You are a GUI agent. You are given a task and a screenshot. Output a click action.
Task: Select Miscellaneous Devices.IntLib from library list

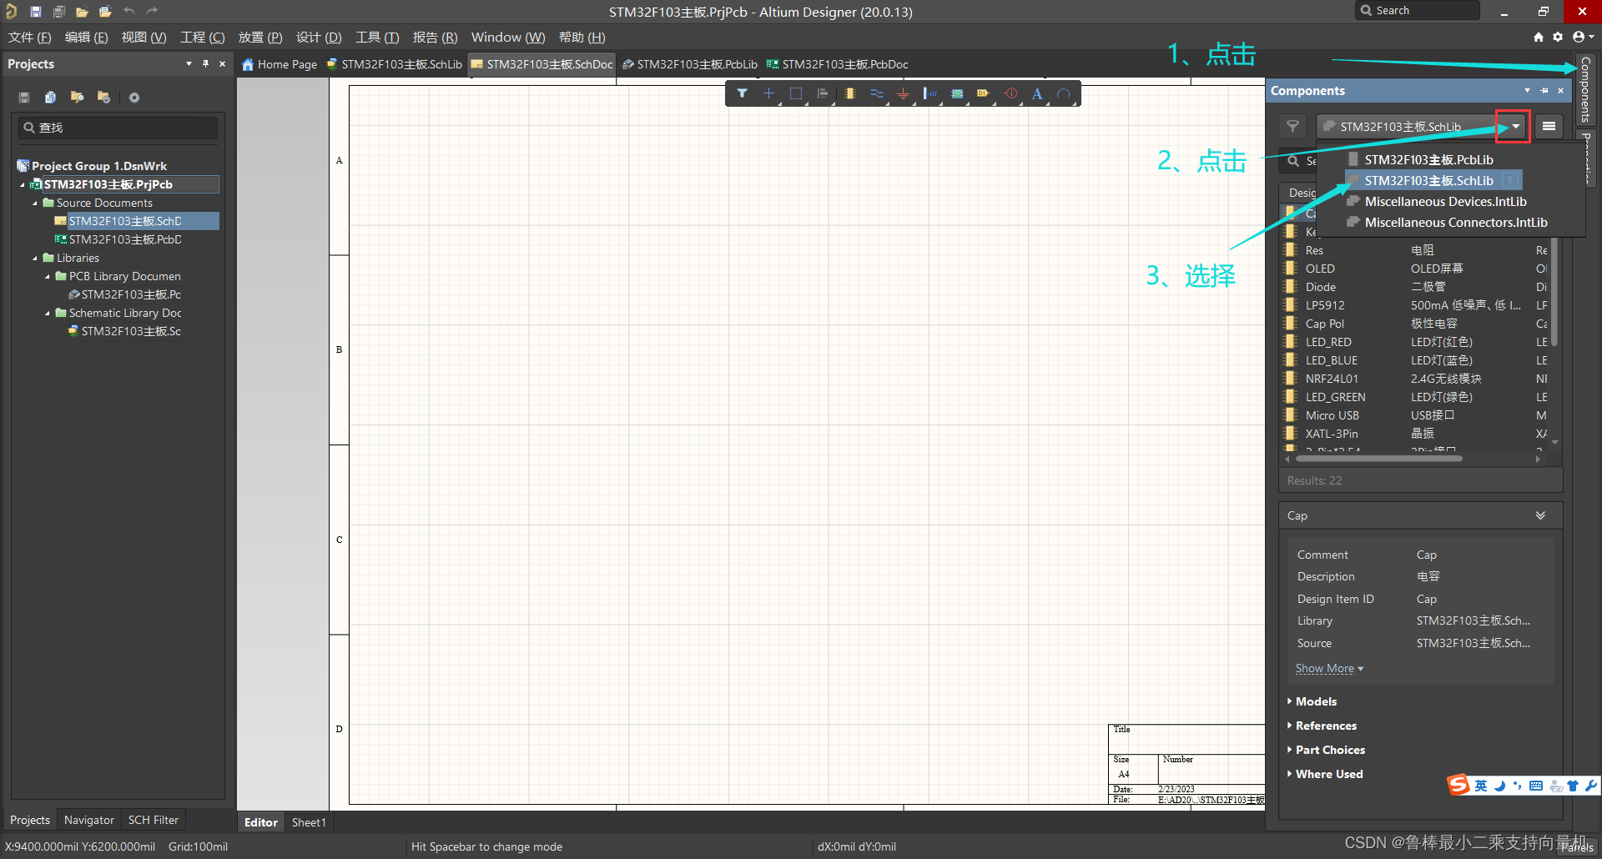point(1444,202)
